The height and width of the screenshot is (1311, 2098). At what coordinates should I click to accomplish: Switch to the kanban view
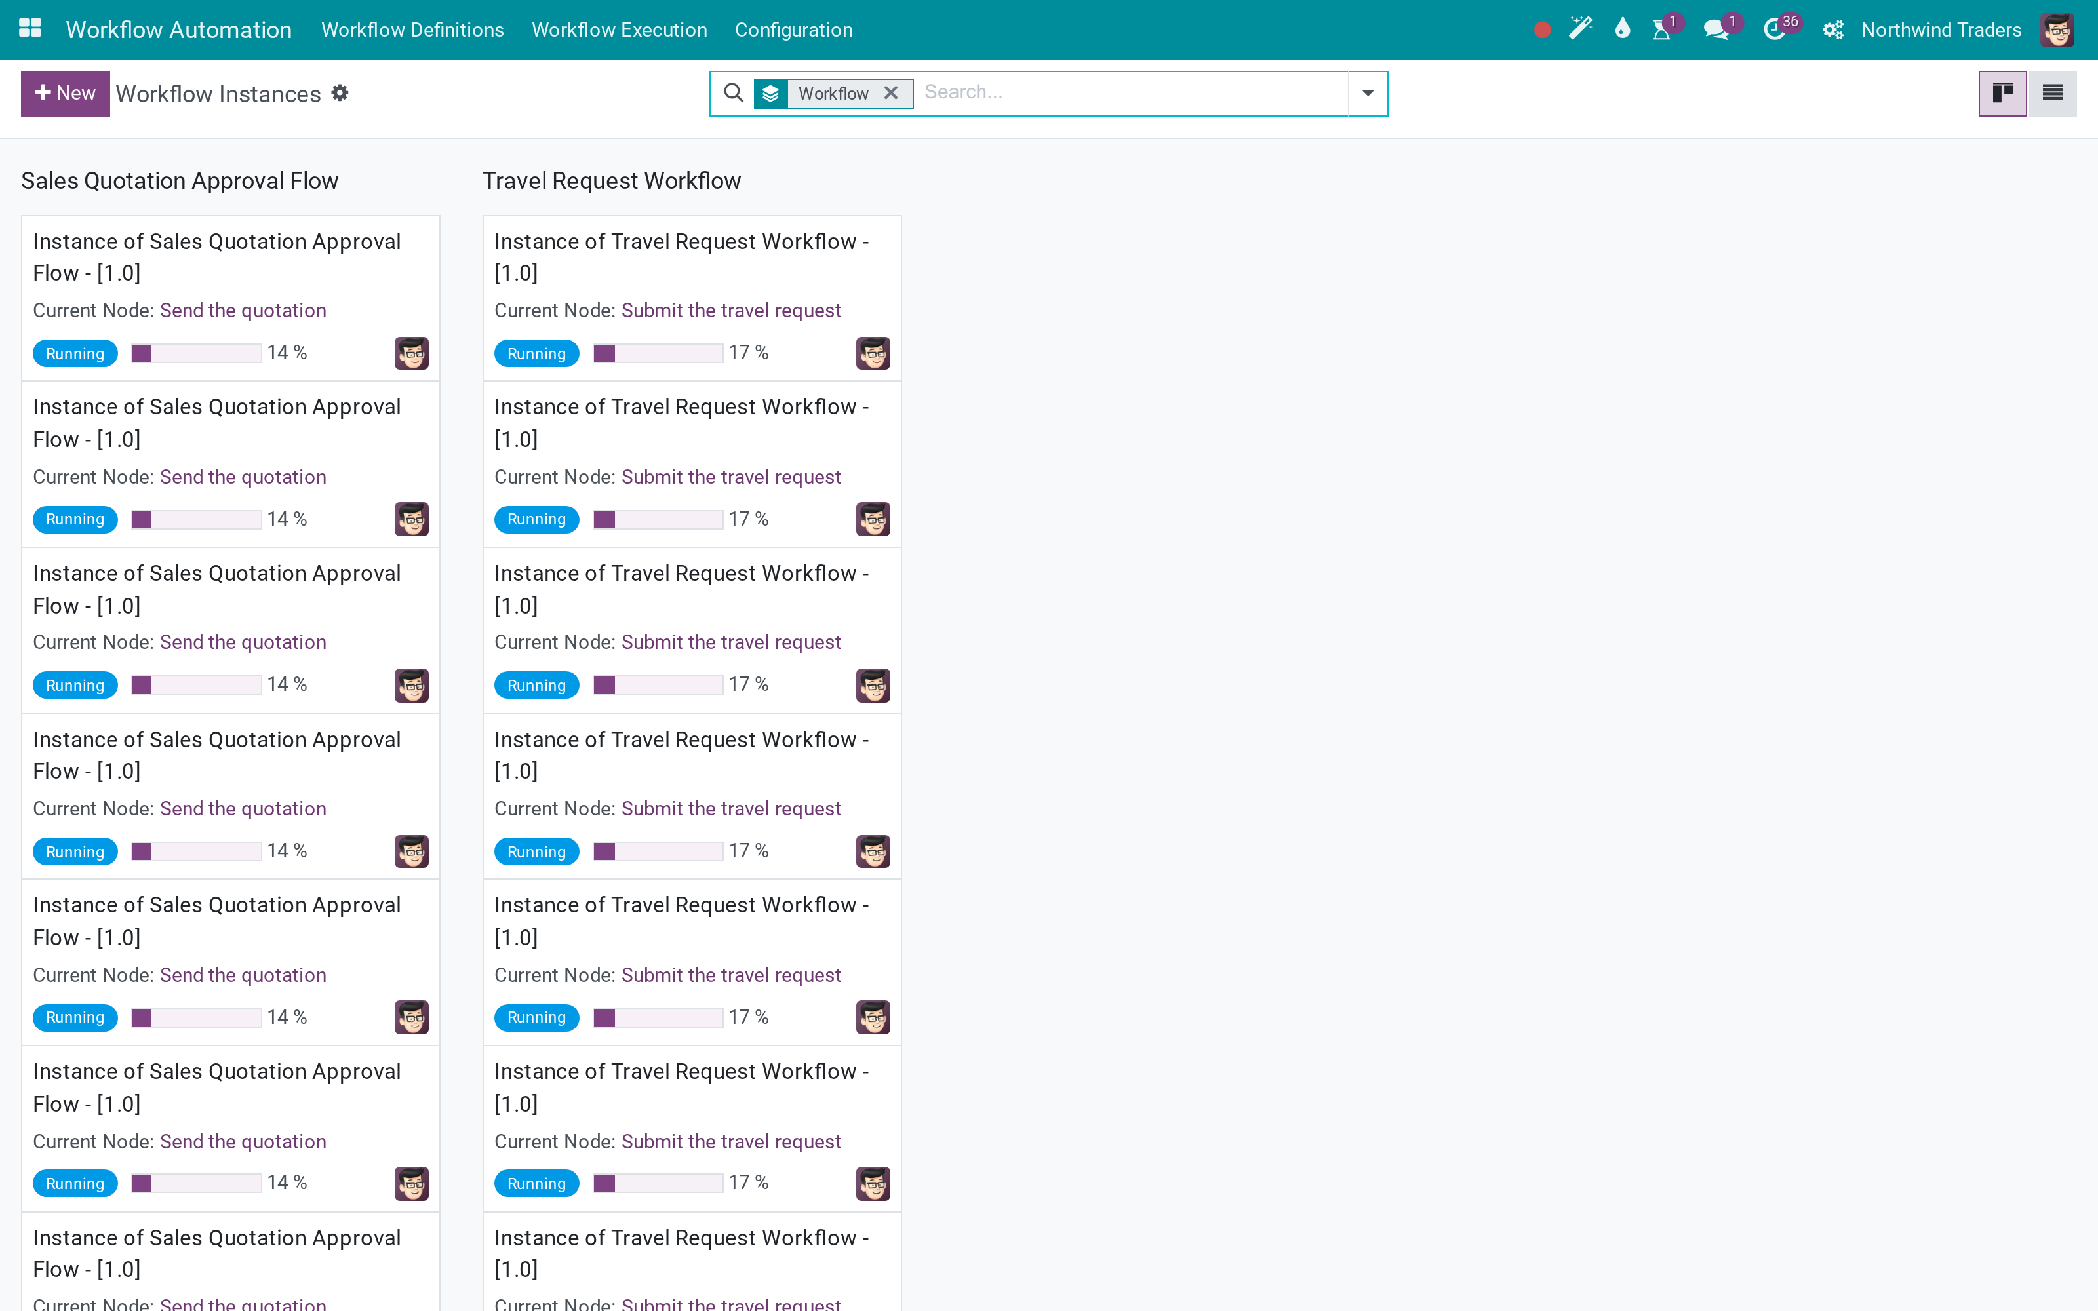pos(2003,94)
